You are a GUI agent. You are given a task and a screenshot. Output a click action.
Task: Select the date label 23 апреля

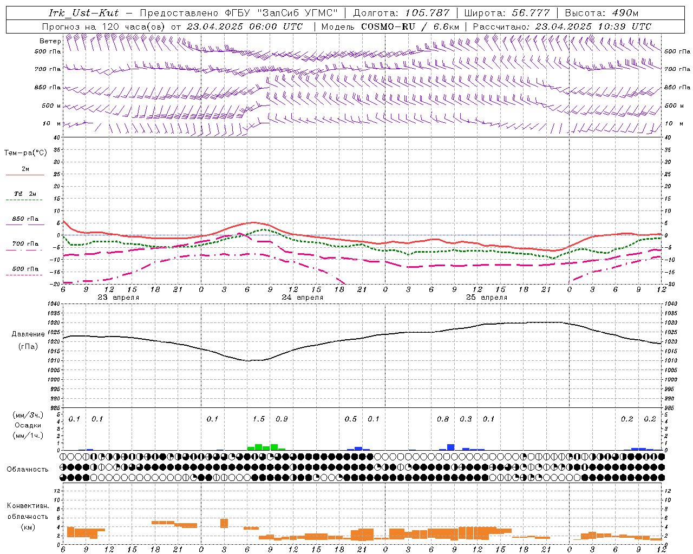click(x=118, y=298)
